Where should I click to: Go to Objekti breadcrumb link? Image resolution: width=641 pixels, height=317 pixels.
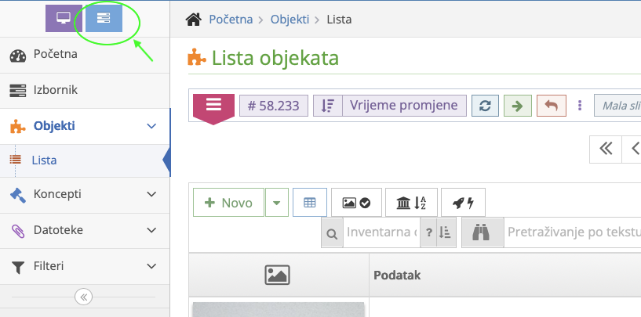290,19
